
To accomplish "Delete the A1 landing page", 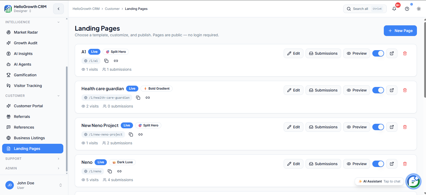I will point(405,53).
